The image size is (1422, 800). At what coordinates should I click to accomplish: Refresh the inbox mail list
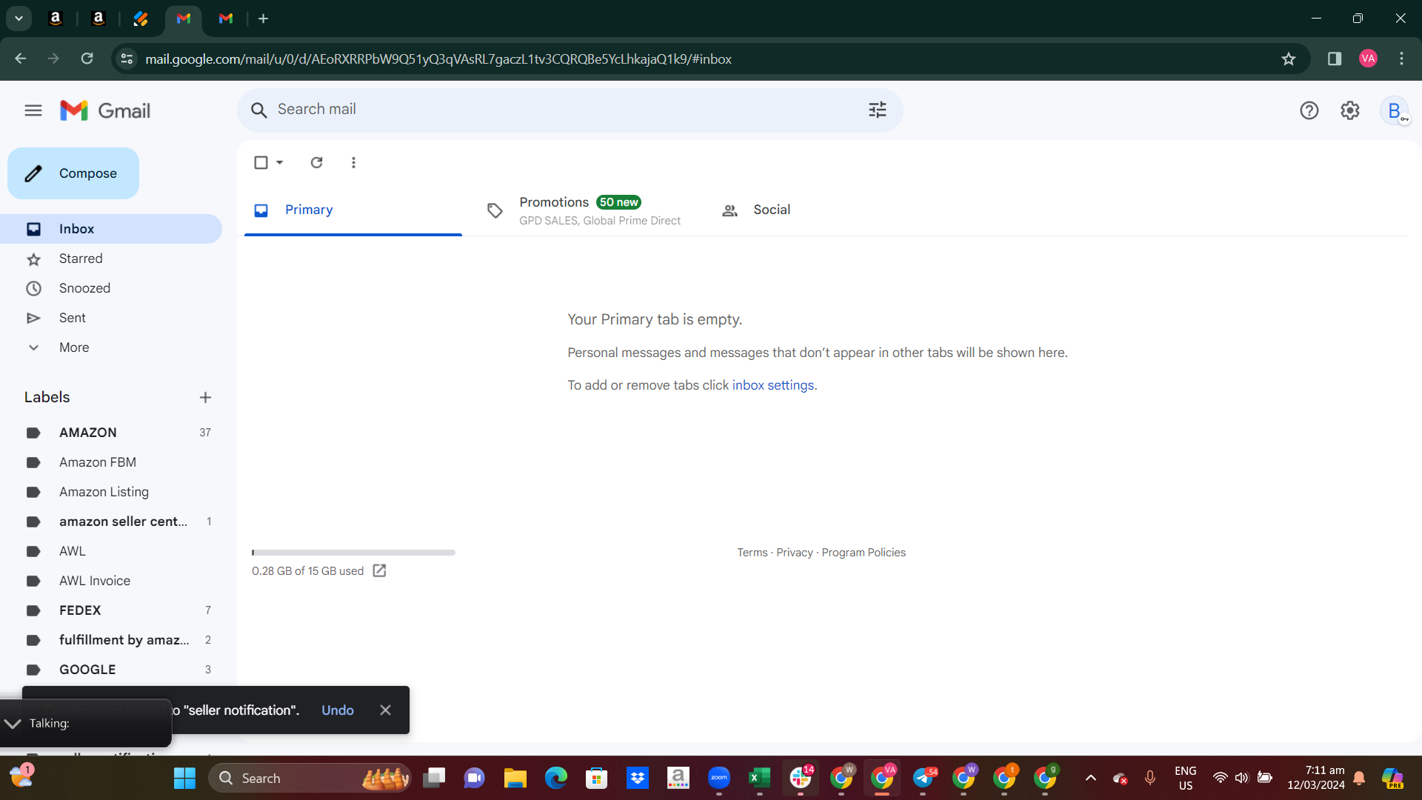[316, 162]
